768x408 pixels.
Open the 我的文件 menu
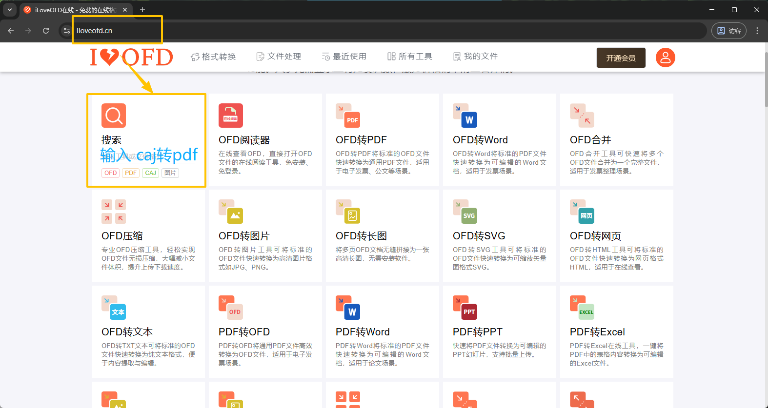click(x=475, y=57)
